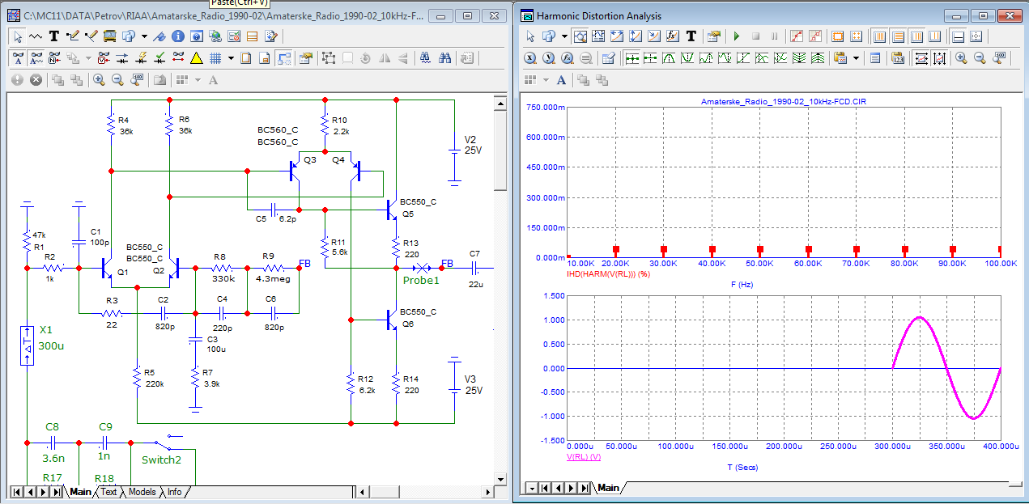Switch to the Text page tab
Viewport: 1029px width, 504px height.
[x=108, y=492]
